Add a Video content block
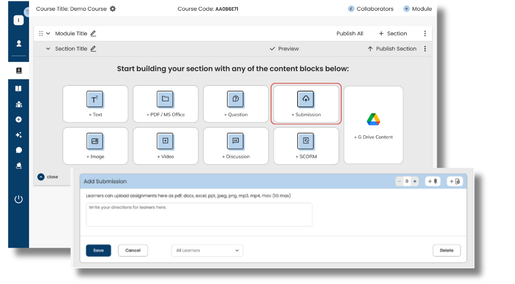 pyautogui.click(x=166, y=146)
